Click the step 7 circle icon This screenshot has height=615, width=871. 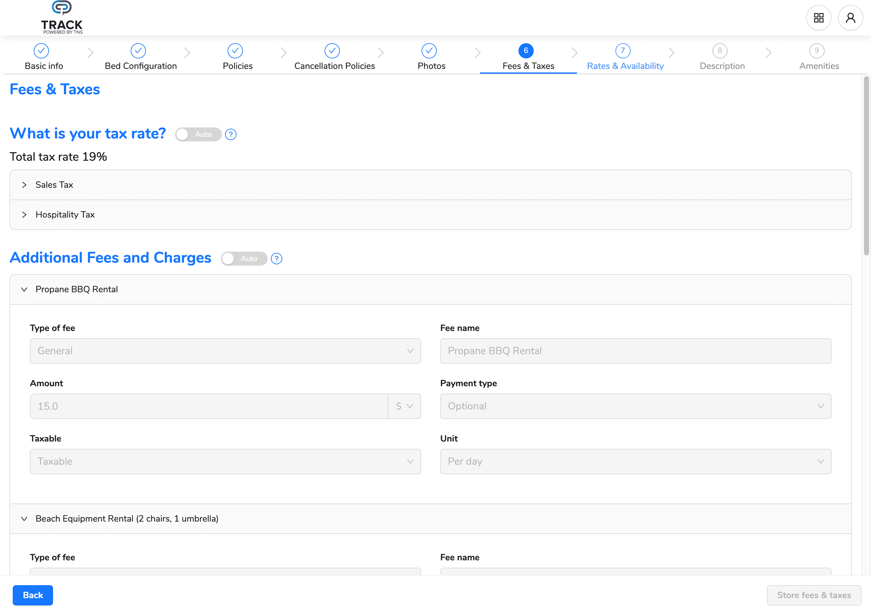[x=623, y=51]
